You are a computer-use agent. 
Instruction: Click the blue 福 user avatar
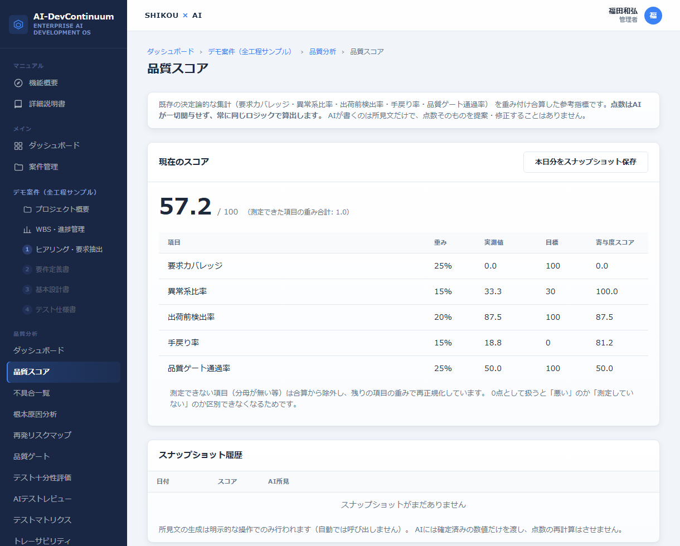(653, 16)
